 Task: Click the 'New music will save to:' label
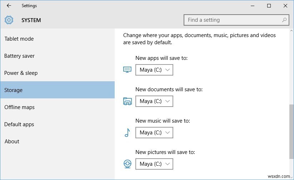[163, 121]
